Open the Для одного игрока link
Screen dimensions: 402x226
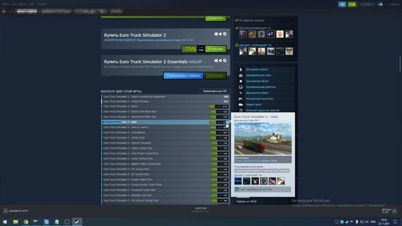[257, 70]
